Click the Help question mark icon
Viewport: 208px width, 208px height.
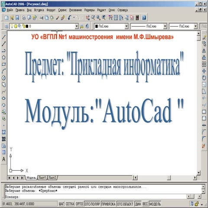(144, 18)
